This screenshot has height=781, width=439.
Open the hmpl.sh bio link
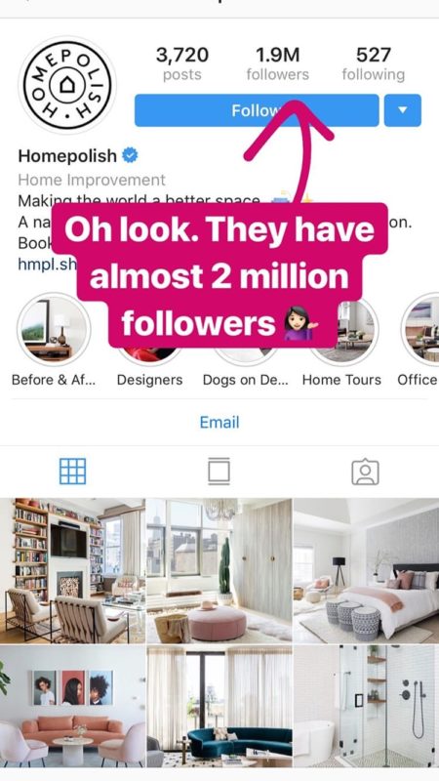point(47,264)
